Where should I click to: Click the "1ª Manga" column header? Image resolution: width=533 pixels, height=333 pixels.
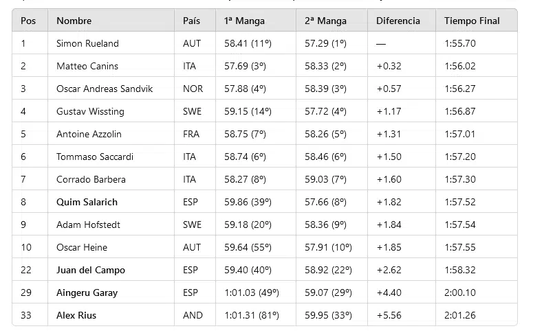[244, 21]
